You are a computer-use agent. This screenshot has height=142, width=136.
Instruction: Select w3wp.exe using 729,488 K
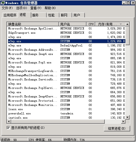(66, 84)
